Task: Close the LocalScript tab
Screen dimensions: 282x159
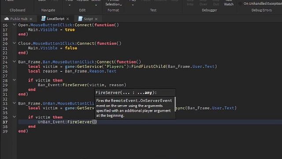Action: (x=67, y=19)
